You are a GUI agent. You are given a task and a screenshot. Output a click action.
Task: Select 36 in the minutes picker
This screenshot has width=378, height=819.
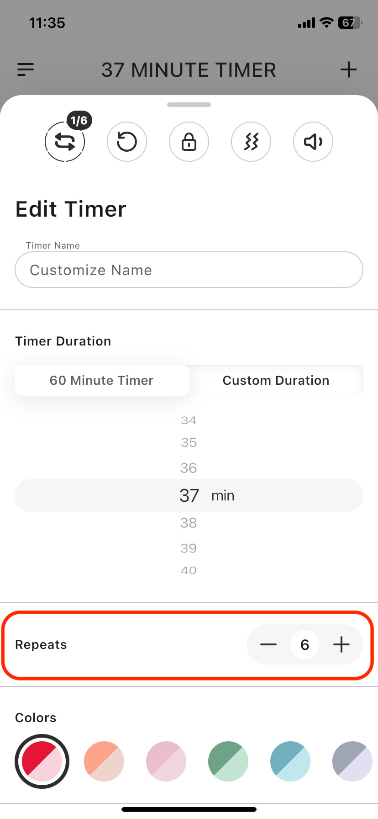click(x=189, y=468)
